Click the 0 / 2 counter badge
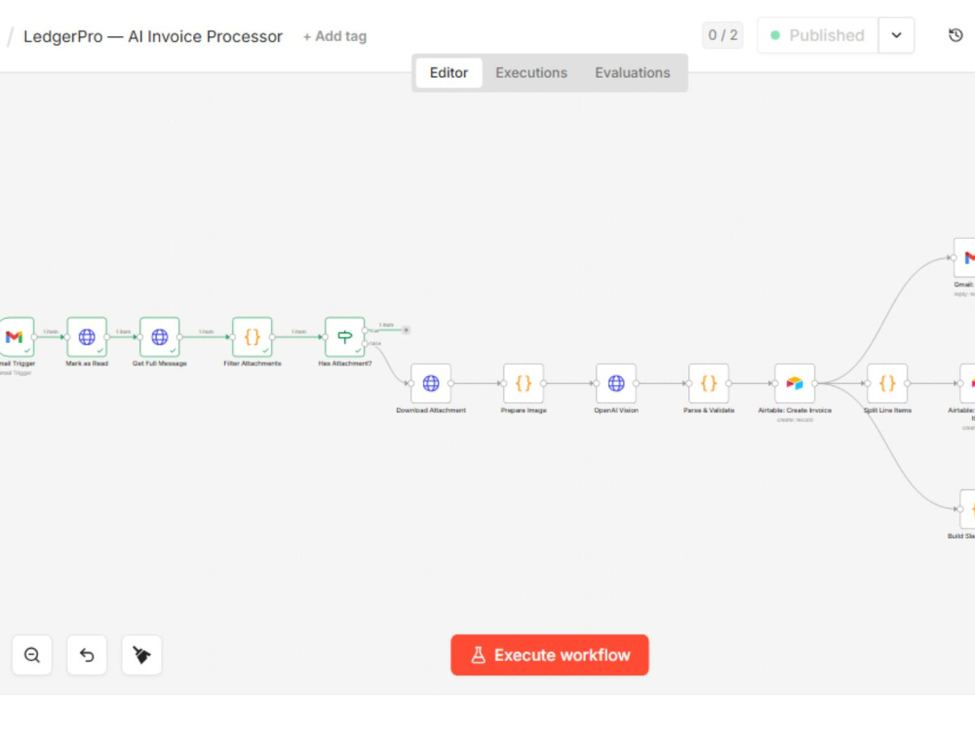975x731 pixels. click(722, 35)
